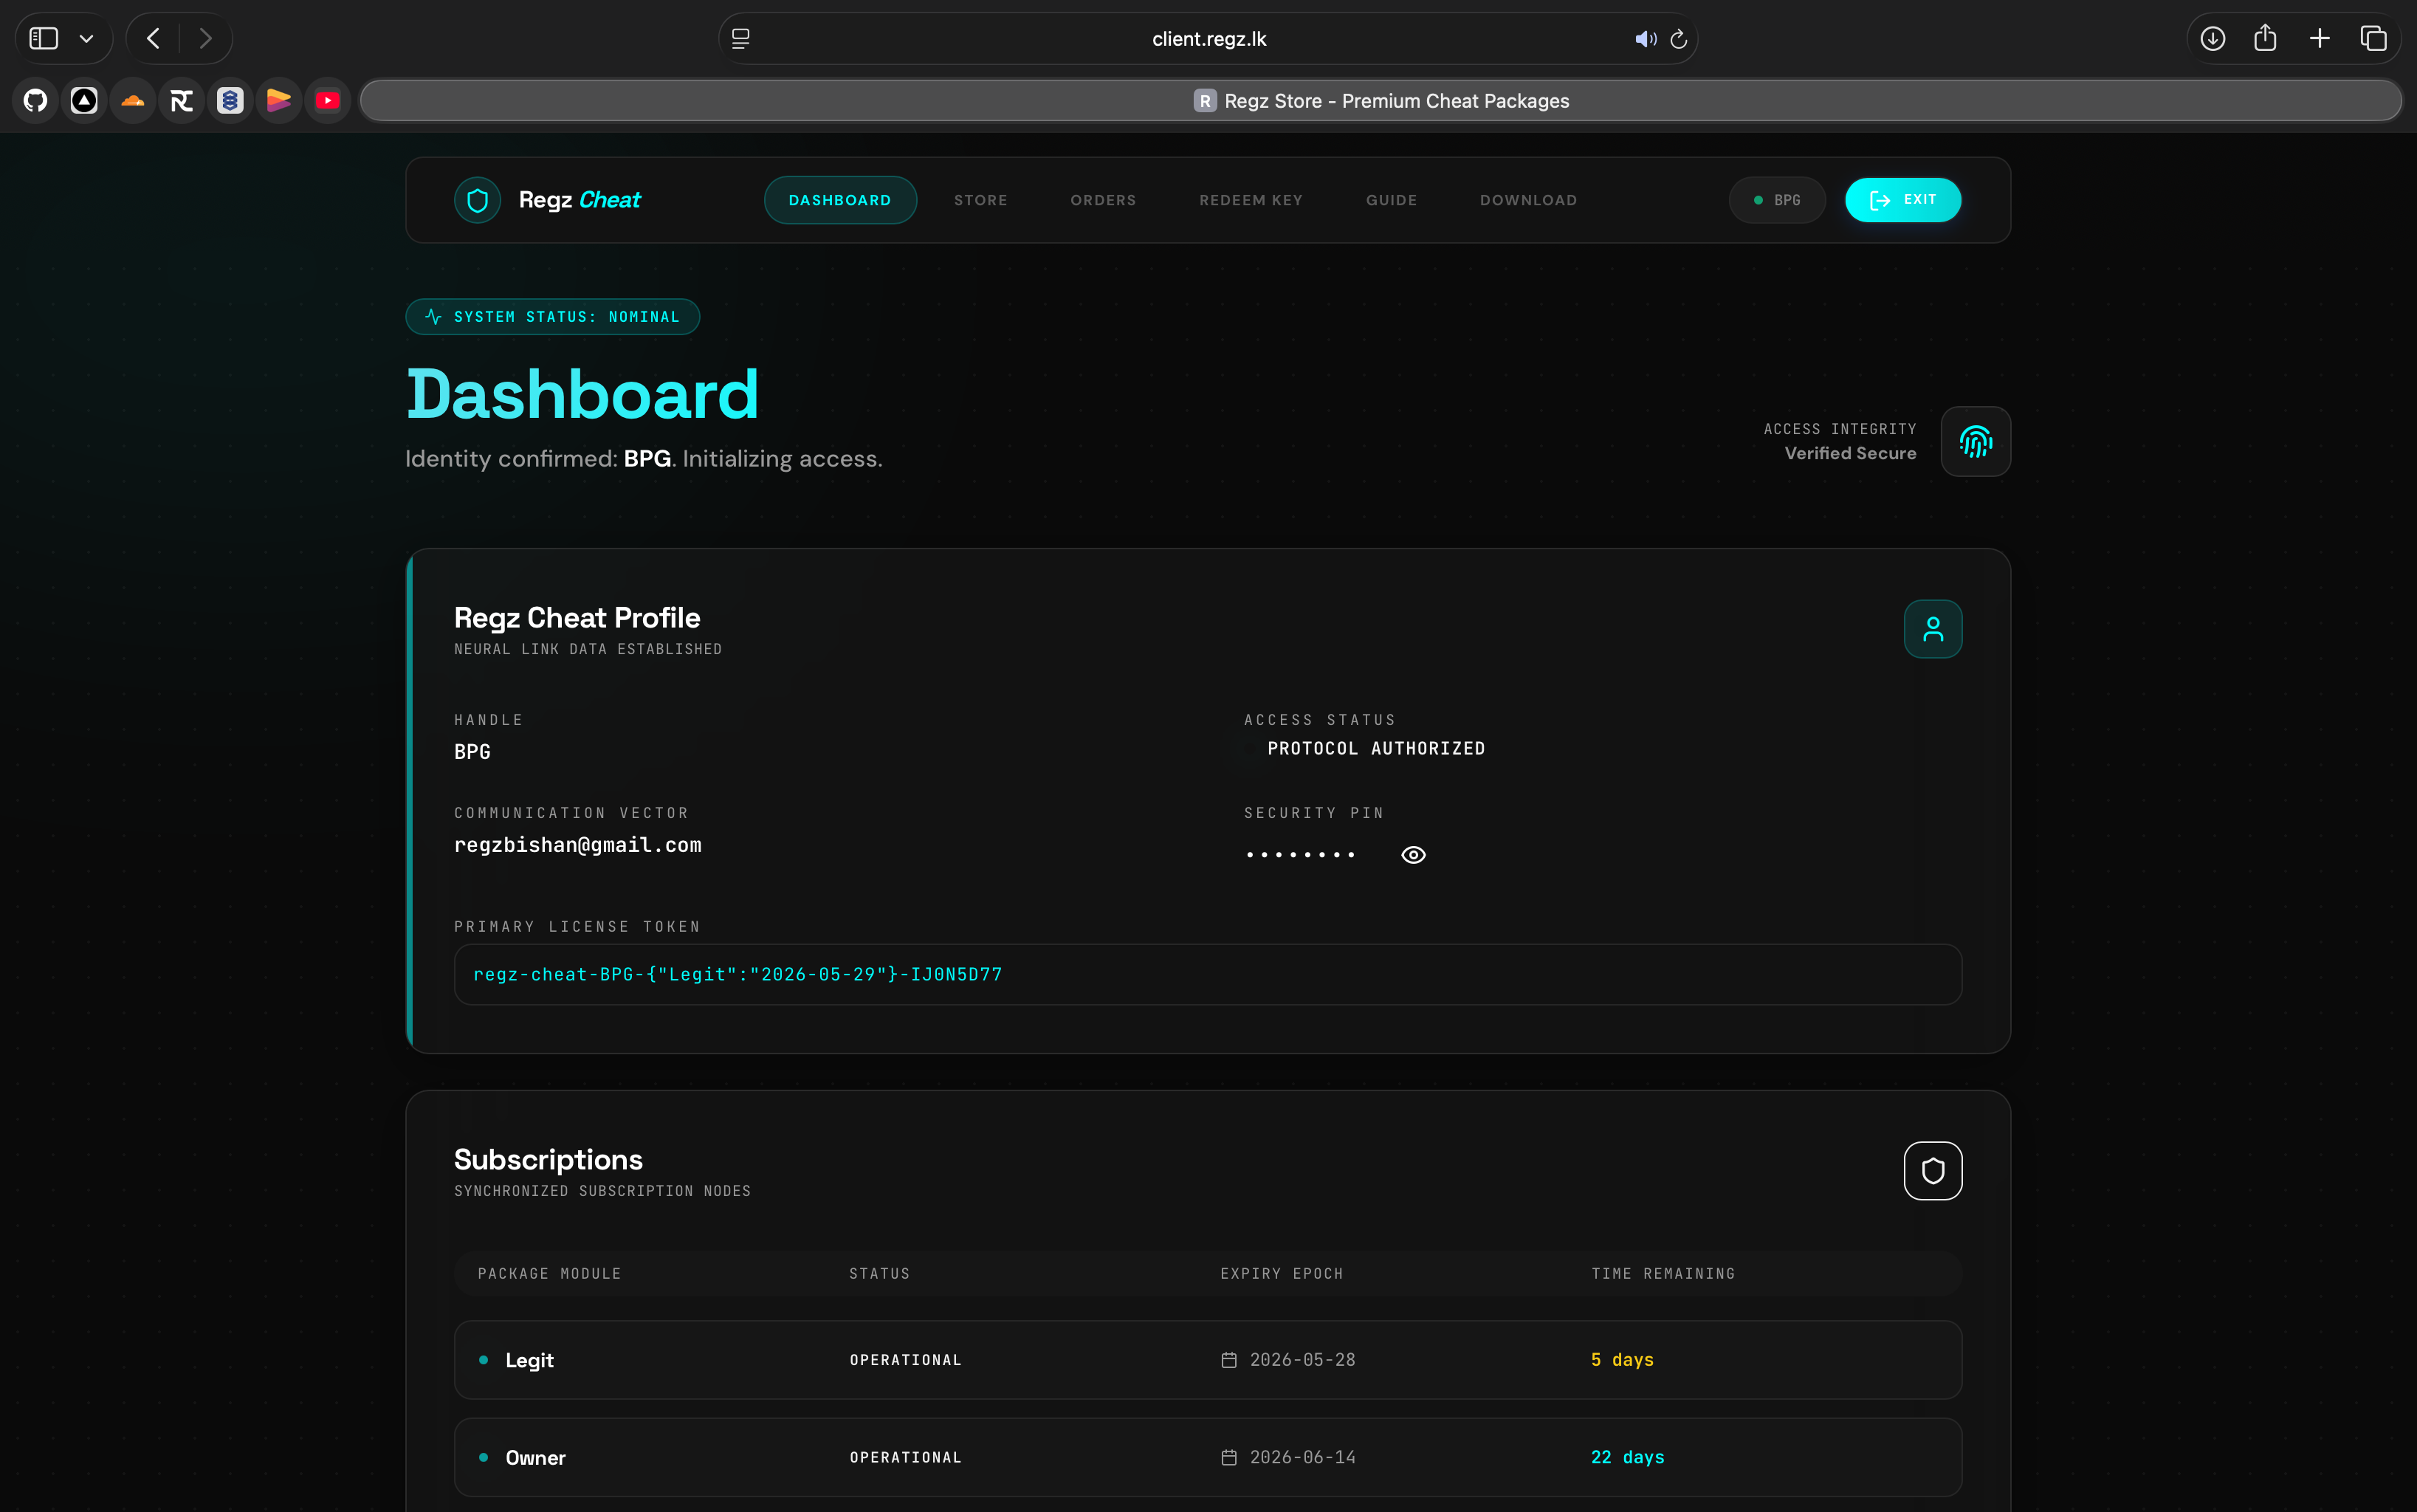The image size is (2417, 1512).
Task: Click the profile user icon
Action: pyautogui.click(x=1933, y=629)
